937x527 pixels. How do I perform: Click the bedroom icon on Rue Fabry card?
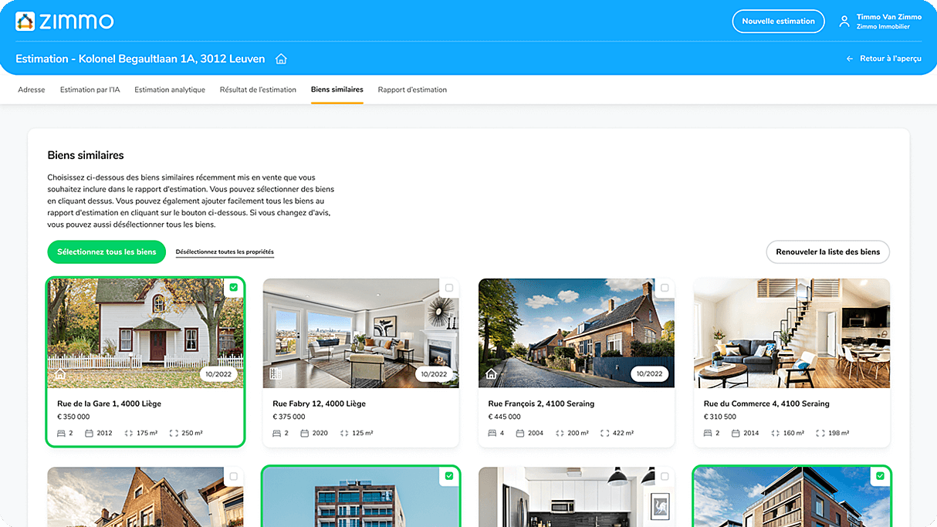pyautogui.click(x=277, y=433)
